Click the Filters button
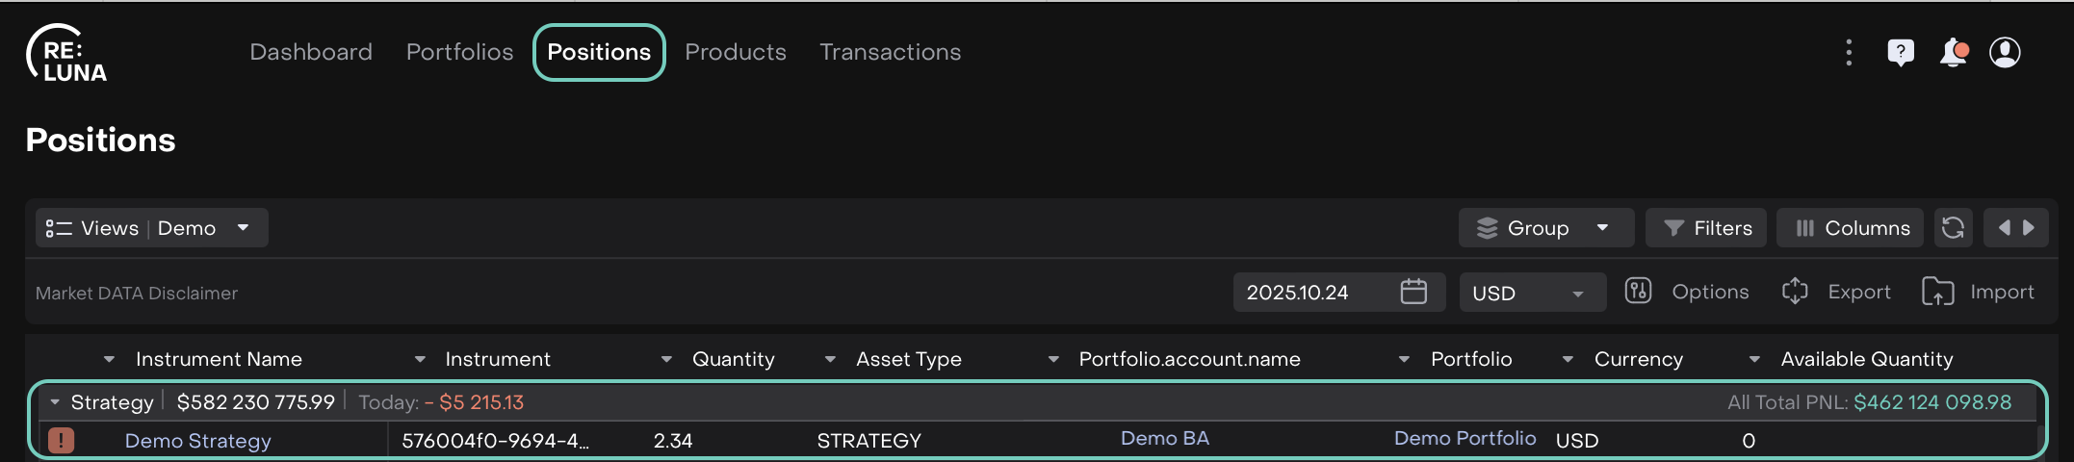This screenshot has width=2074, height=462. pyautogui.click(x=1706, y=228)
